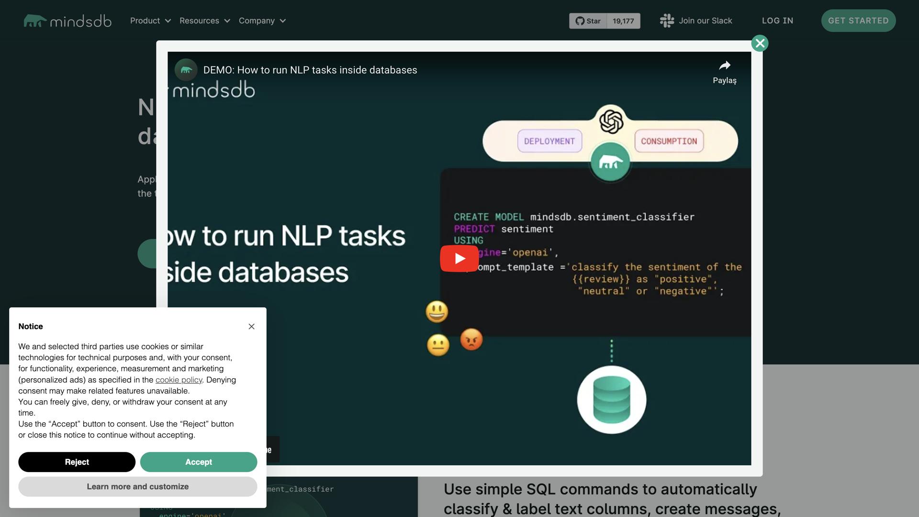Close the video modal overlay
The height and width of the screenshot is (517, 919).
(760, 44)
